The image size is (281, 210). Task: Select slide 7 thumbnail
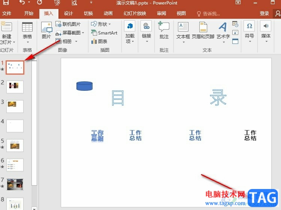tap(15, 184)
